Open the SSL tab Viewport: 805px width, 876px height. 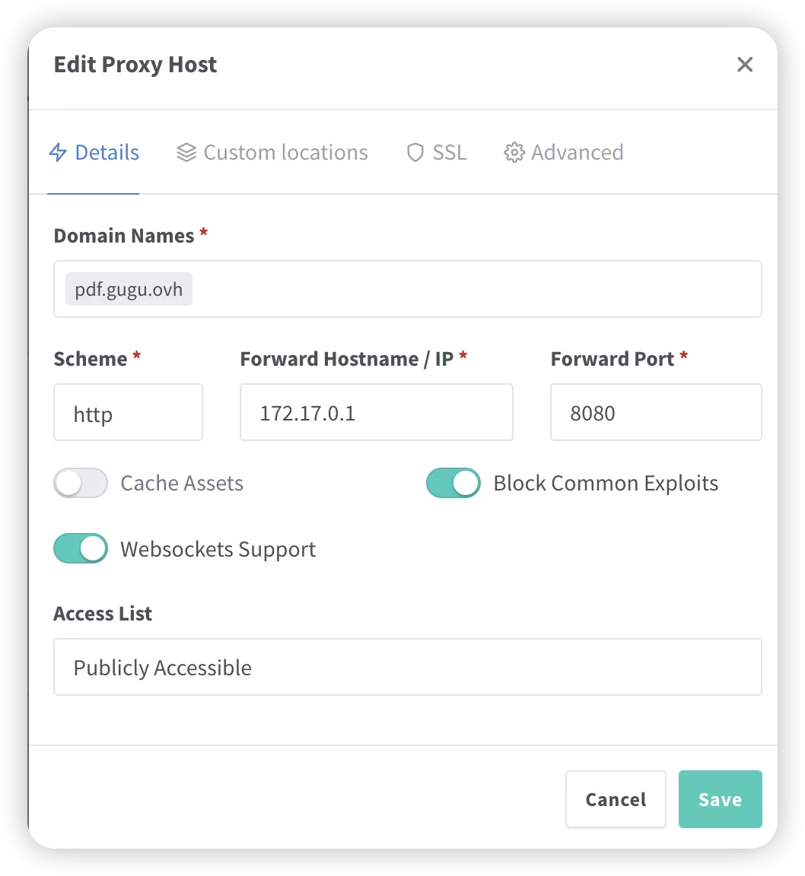click(x=449, y=153)
